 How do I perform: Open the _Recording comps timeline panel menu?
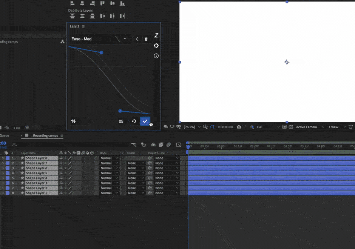click(62, 136)
